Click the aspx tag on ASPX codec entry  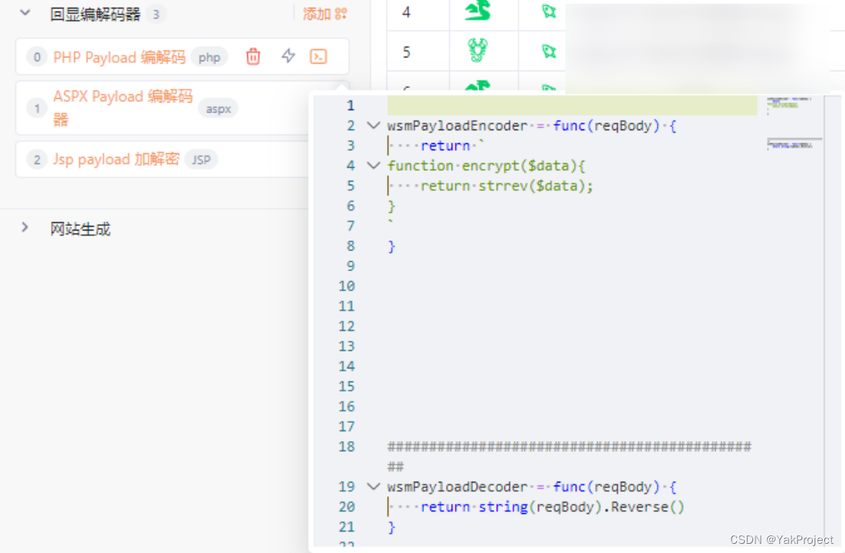pos(218,108)
